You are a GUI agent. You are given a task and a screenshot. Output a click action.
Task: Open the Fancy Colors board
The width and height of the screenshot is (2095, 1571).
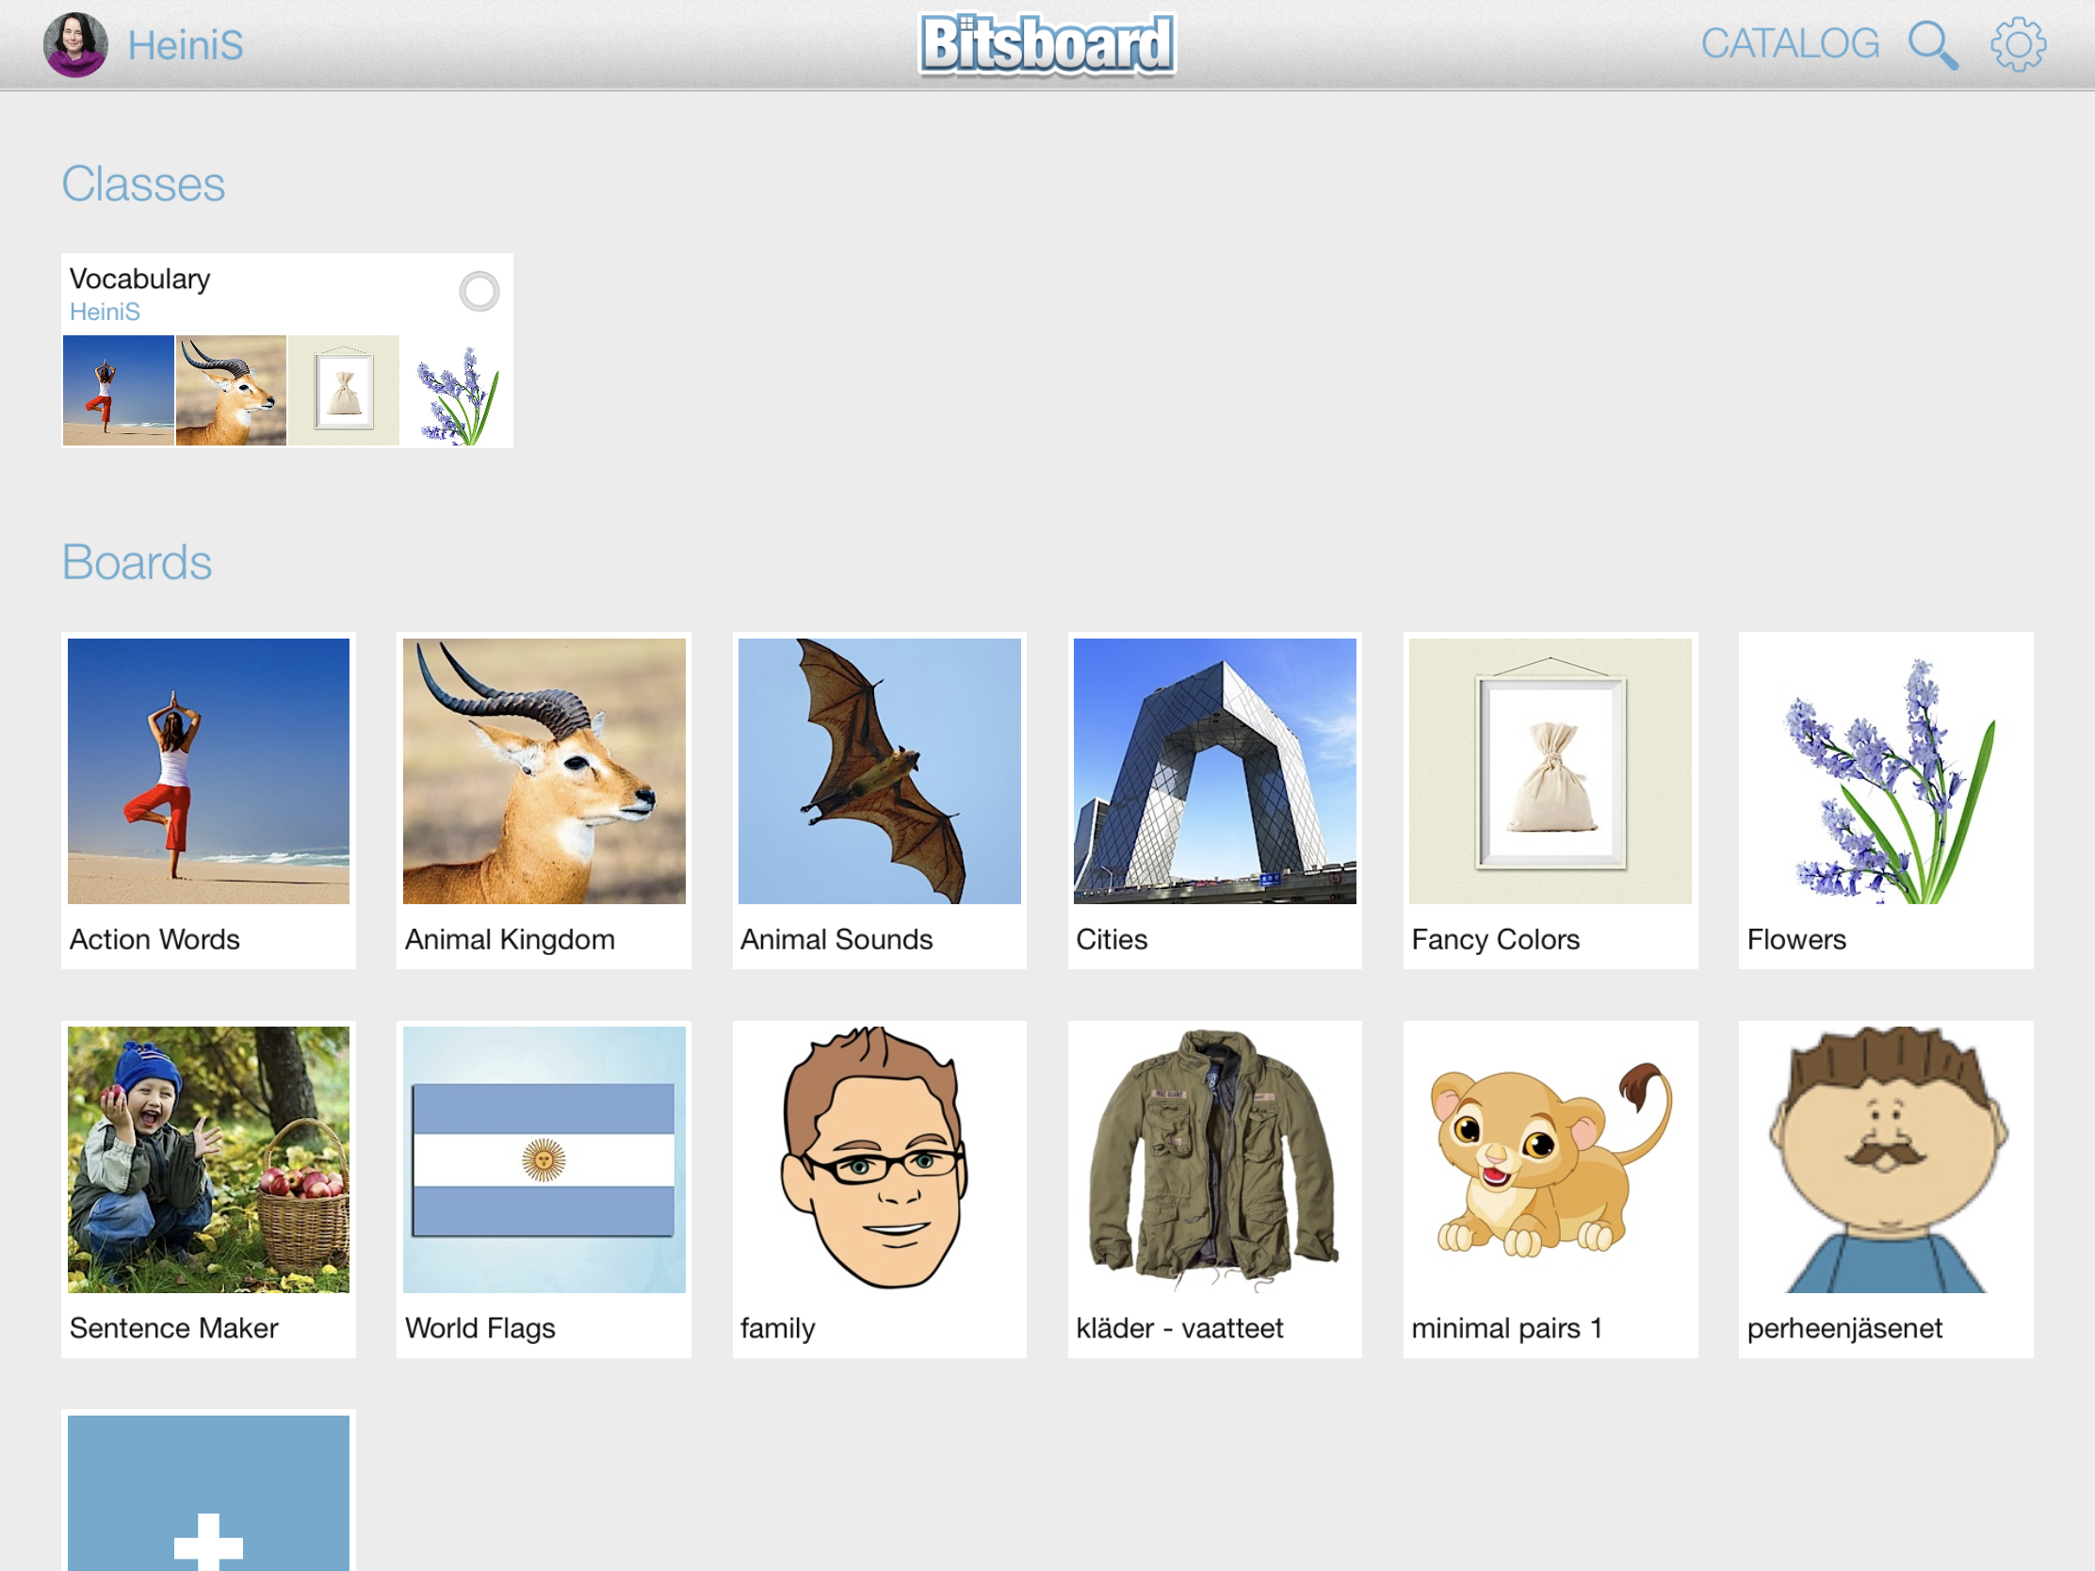[x=1550, y=801]
